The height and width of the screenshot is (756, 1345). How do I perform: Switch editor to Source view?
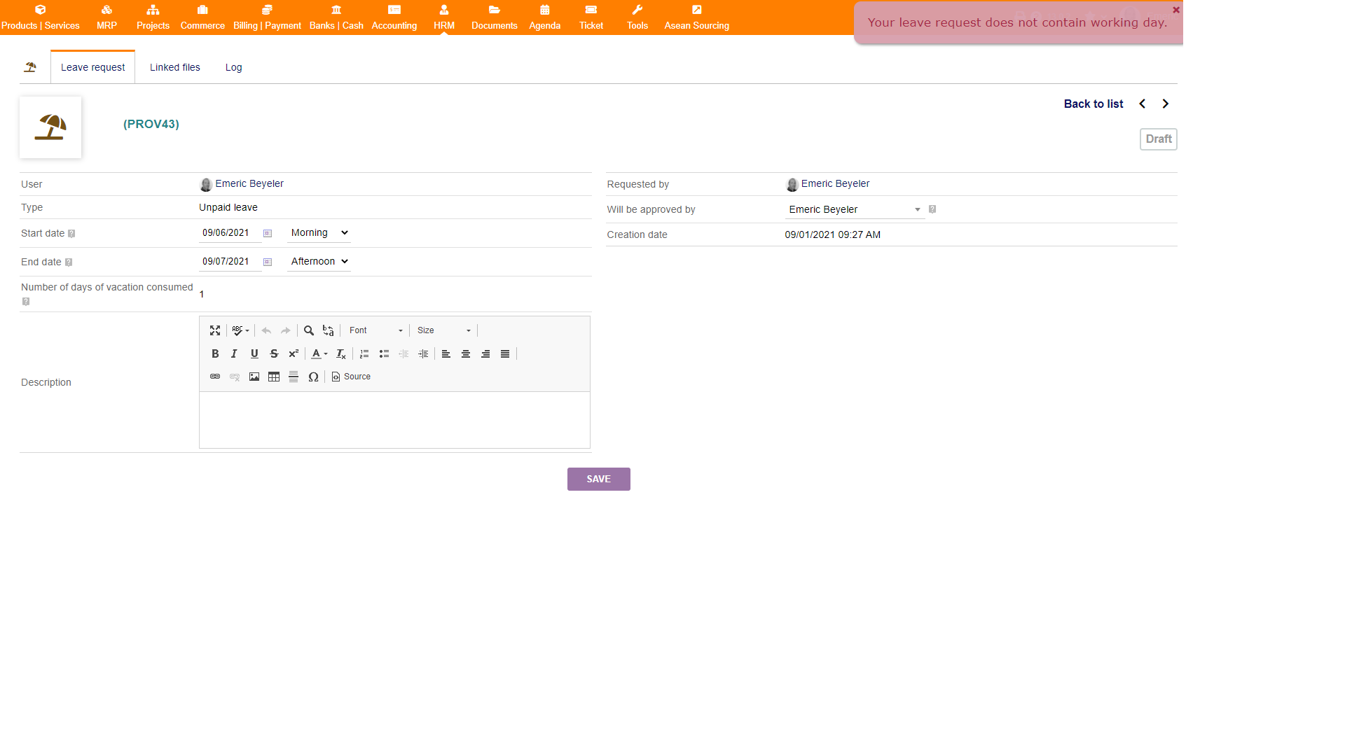(x=351, y=377)
